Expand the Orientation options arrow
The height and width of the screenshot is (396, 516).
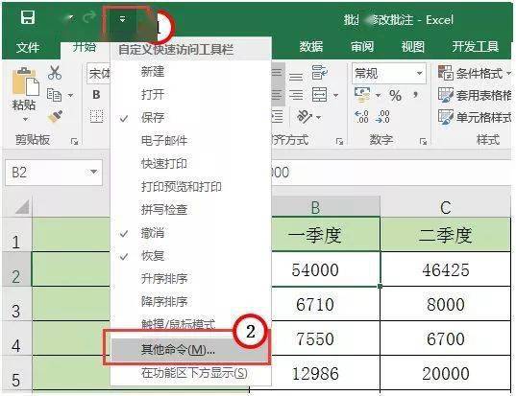(318, 117)
